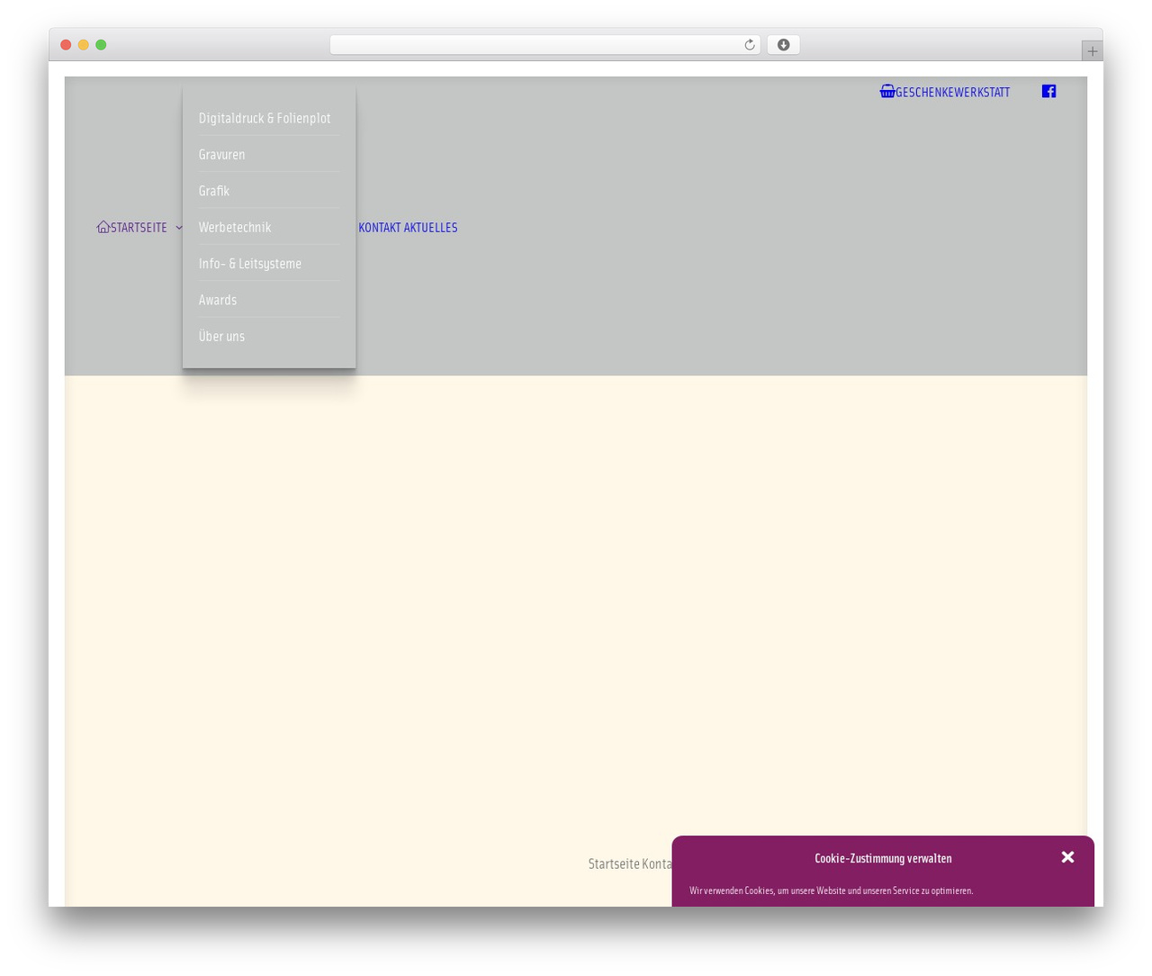Viewport: 1152px width, 976px height.
Task: Click the home icon beside Startseite
Action: tap(103, 227)
